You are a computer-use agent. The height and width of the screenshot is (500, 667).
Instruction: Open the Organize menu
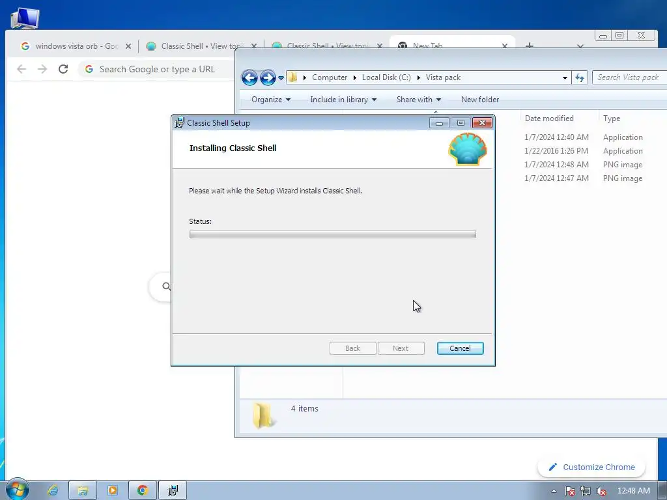(271, 100)
